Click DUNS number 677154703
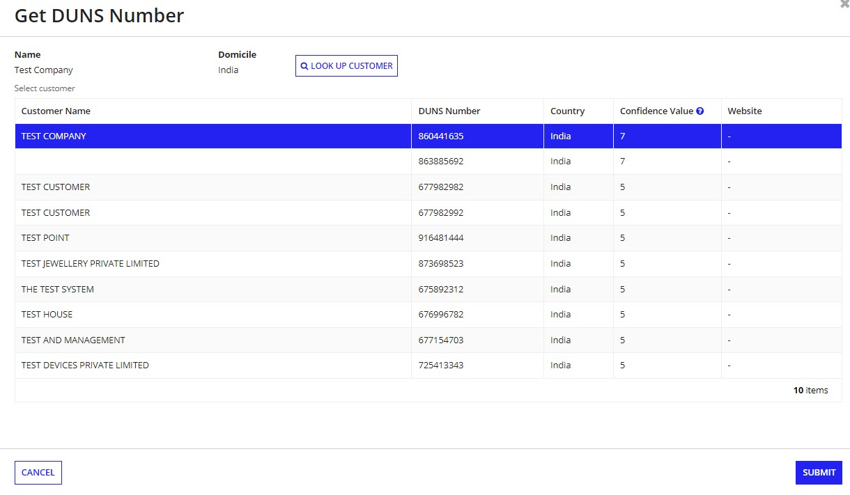 (x=441, y=340)
